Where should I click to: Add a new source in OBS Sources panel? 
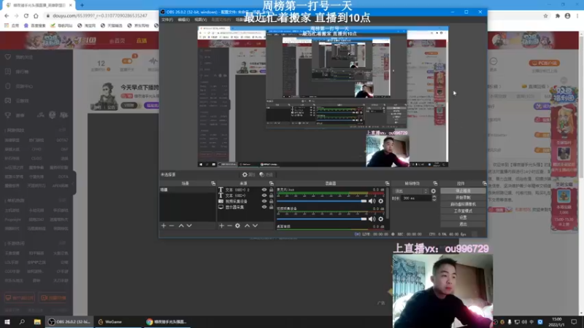[222, 226]
